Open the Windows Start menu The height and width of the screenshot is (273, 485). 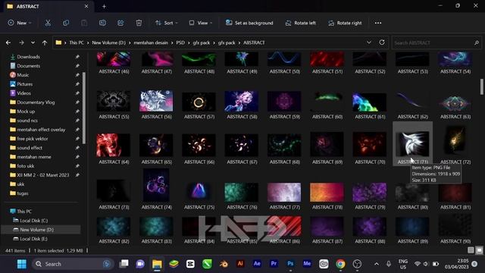coord(22,264)
